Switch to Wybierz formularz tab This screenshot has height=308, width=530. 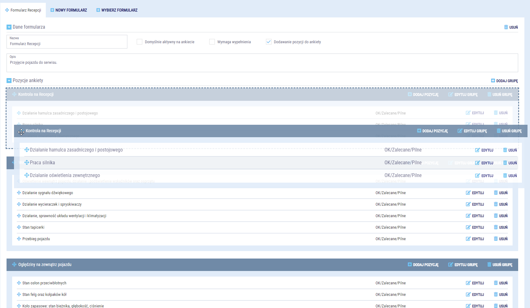coord(117,10)
